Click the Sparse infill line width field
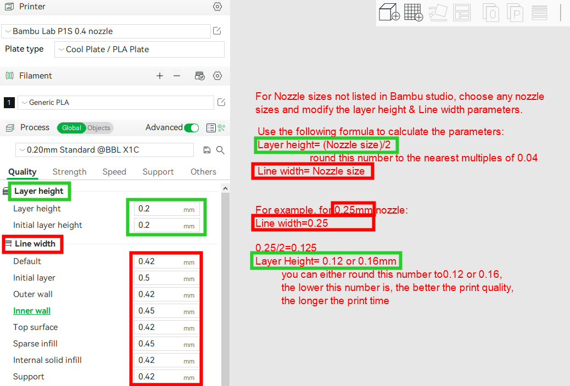 click(x=159, y=344)
